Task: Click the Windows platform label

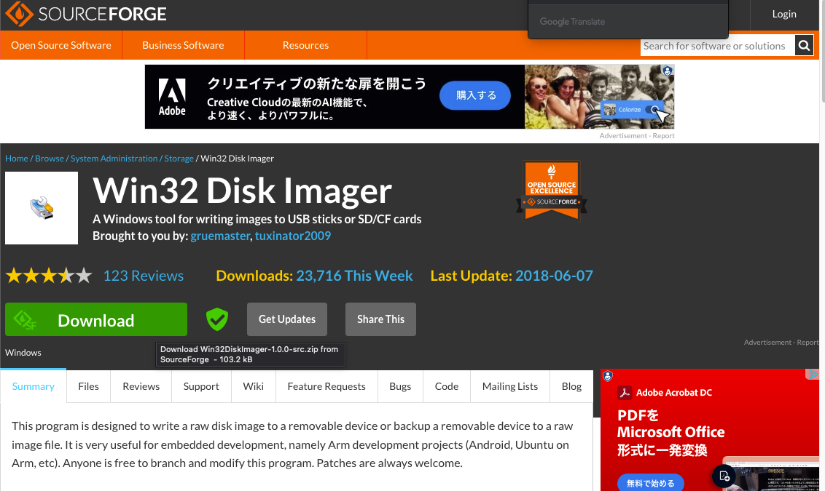Action: click(x=23, y=352)
